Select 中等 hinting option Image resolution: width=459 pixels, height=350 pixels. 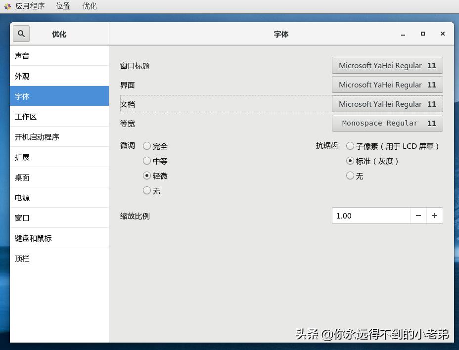(x=147, y=161)
